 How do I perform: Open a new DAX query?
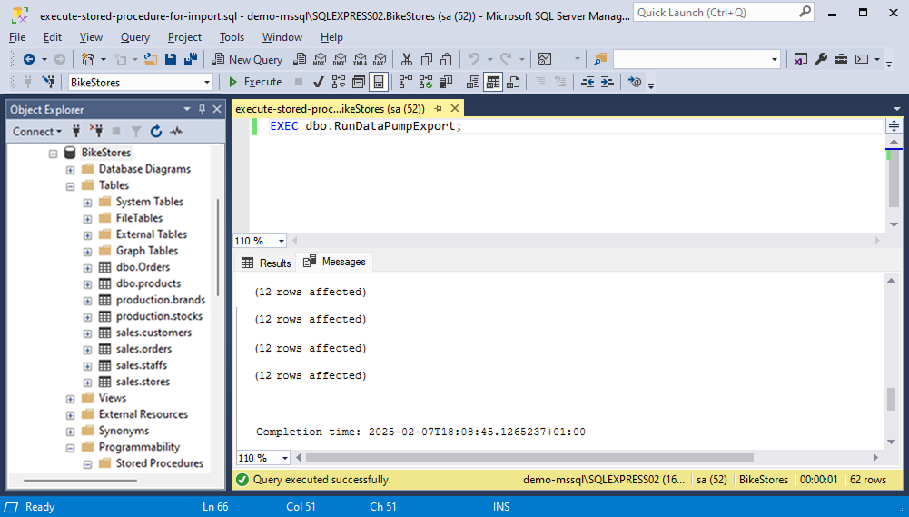click(x=380, y=59)
